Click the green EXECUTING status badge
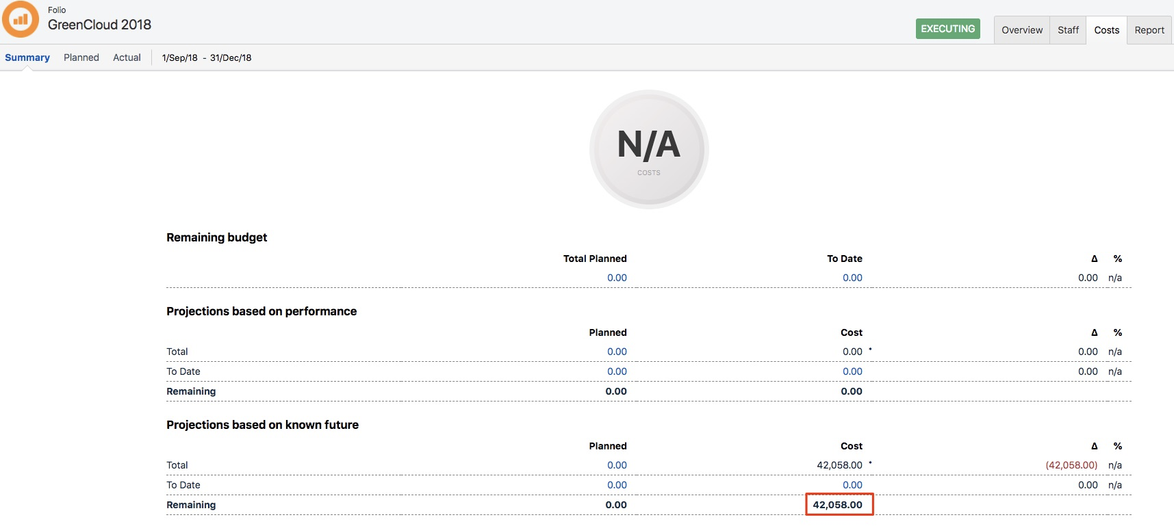 947,29
